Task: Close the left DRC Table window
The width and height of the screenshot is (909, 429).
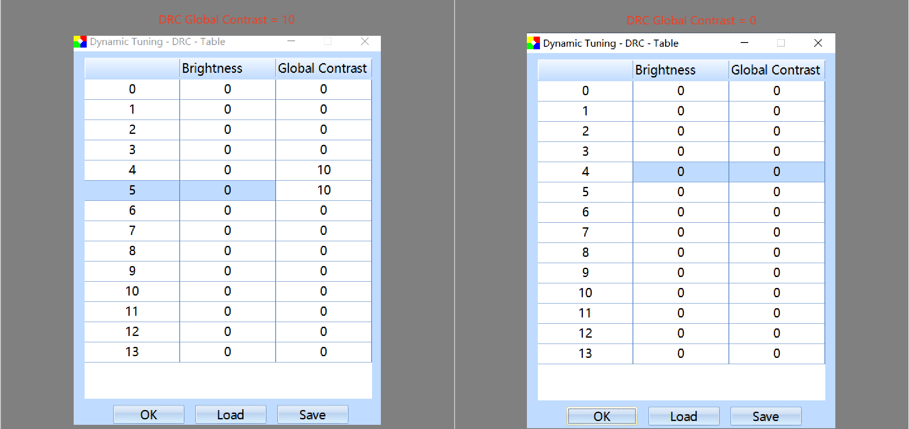Action: point(365,41)
